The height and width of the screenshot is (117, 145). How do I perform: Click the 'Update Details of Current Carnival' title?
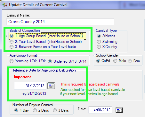tap(38, 5)
